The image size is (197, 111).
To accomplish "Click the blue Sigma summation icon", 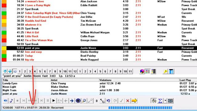I will tap(160, 101).
